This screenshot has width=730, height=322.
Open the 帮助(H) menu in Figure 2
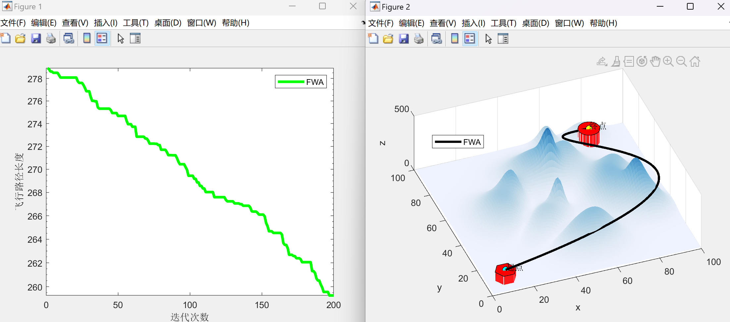tap(603, 23)
